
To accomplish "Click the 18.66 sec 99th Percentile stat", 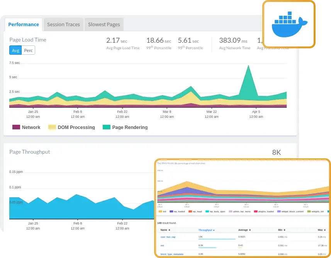I will [x=158, y=44].
